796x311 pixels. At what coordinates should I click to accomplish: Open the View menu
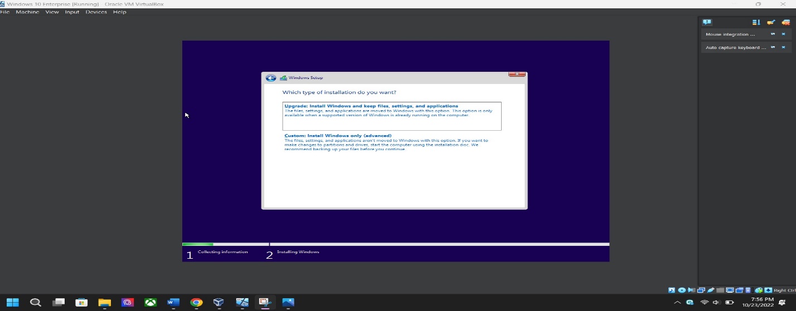(x=52, y=12)
